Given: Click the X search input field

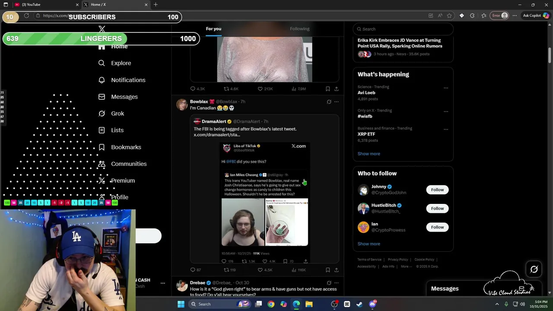Looking at the screenshot, I should pos(403,29).
